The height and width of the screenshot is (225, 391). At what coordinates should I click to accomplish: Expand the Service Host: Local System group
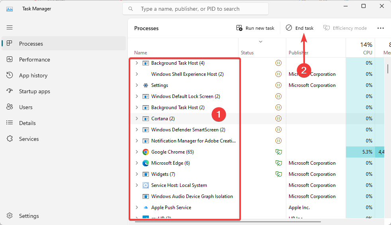[137, 185]
